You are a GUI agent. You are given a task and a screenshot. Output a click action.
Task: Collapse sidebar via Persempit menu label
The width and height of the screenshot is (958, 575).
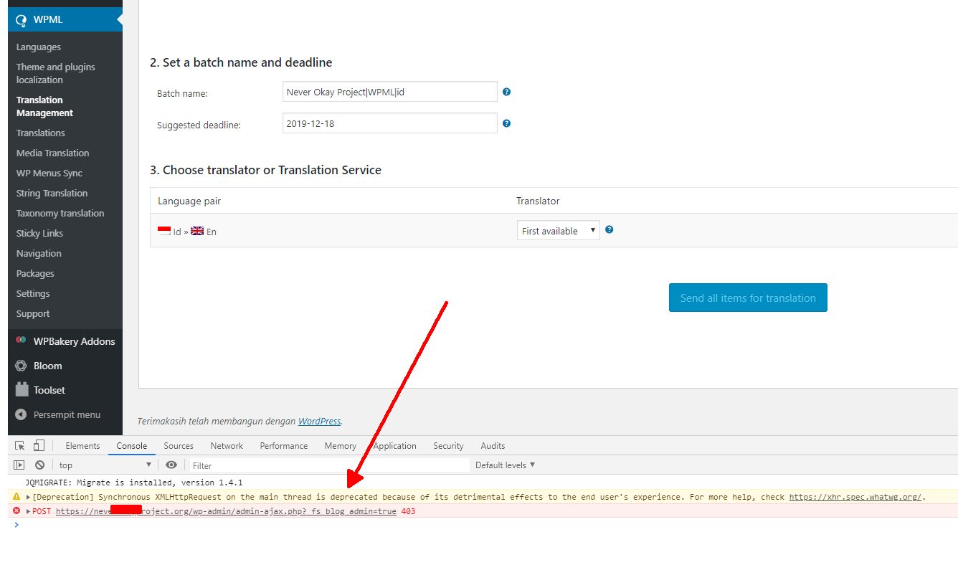point(67,414)
